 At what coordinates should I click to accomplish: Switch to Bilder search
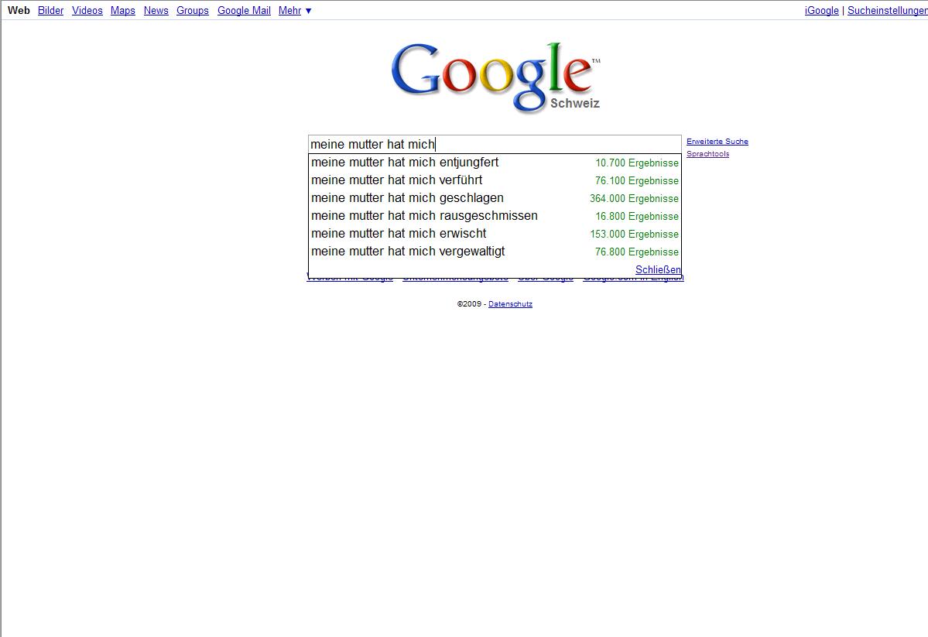coord(50,11)
